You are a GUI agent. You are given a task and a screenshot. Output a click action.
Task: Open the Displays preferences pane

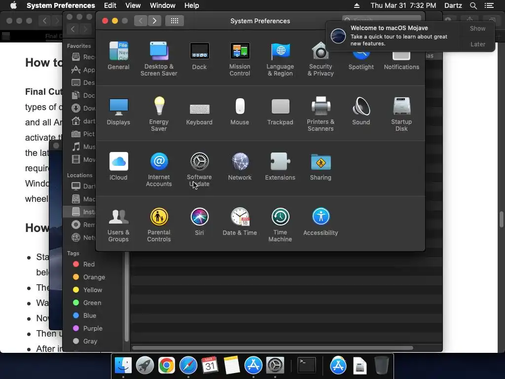(118, 111)
